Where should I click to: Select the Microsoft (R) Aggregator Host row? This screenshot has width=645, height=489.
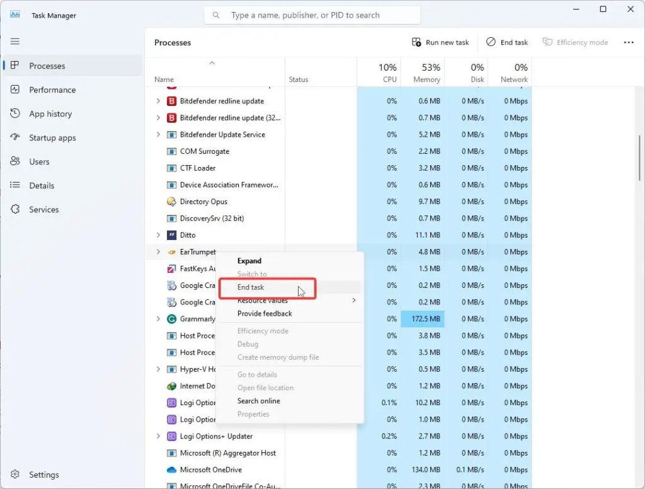click(338, 453)
